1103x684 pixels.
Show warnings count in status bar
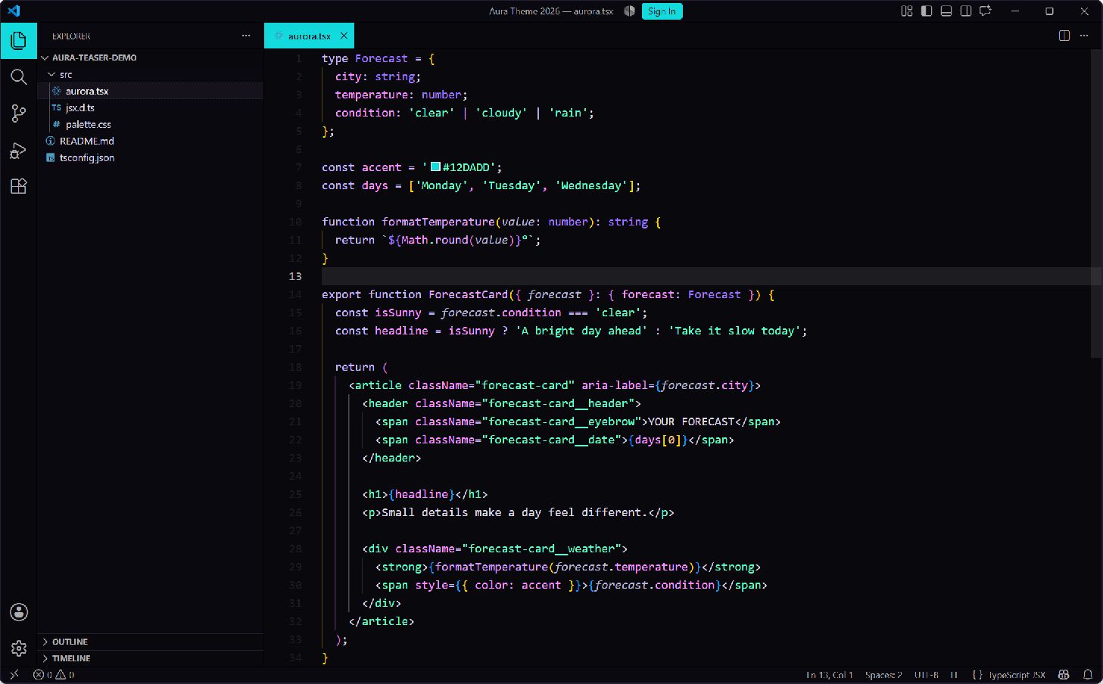[65, 675]
